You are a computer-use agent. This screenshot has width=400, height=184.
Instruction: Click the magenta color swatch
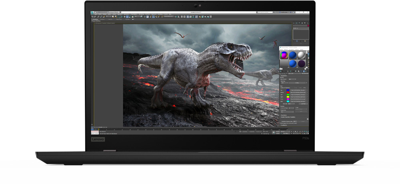[x=288, y=99]
